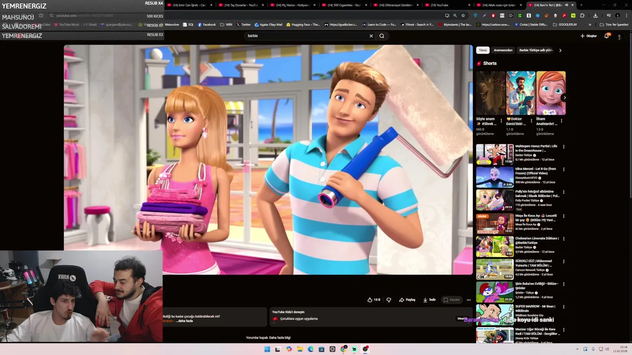Open the 'Let It Go' Frozen thumbnail
Image resolution: width=632 pixels, height=355 pixels.
point(495,177)
